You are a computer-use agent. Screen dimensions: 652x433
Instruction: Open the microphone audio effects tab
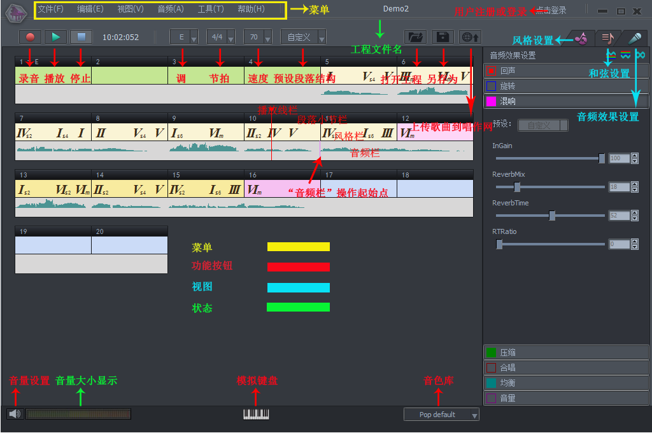pos(634,38)
